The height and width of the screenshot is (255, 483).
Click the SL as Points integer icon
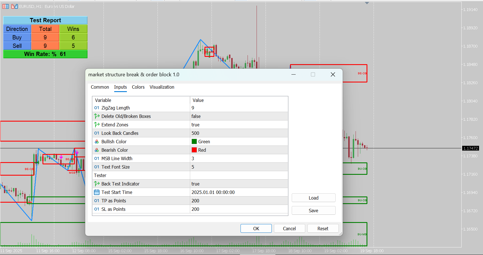97,209
